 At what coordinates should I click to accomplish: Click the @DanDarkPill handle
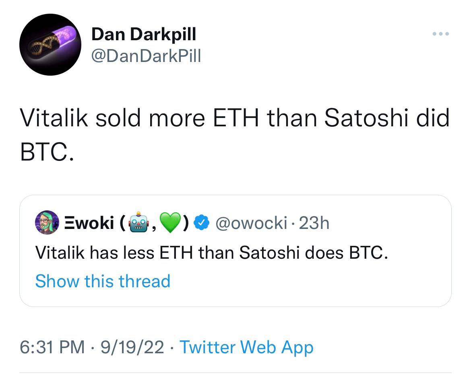pyautogui.click(x=146, y=56)
